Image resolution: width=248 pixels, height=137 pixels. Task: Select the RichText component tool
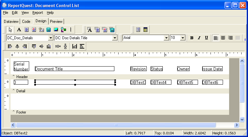point(34,30)
